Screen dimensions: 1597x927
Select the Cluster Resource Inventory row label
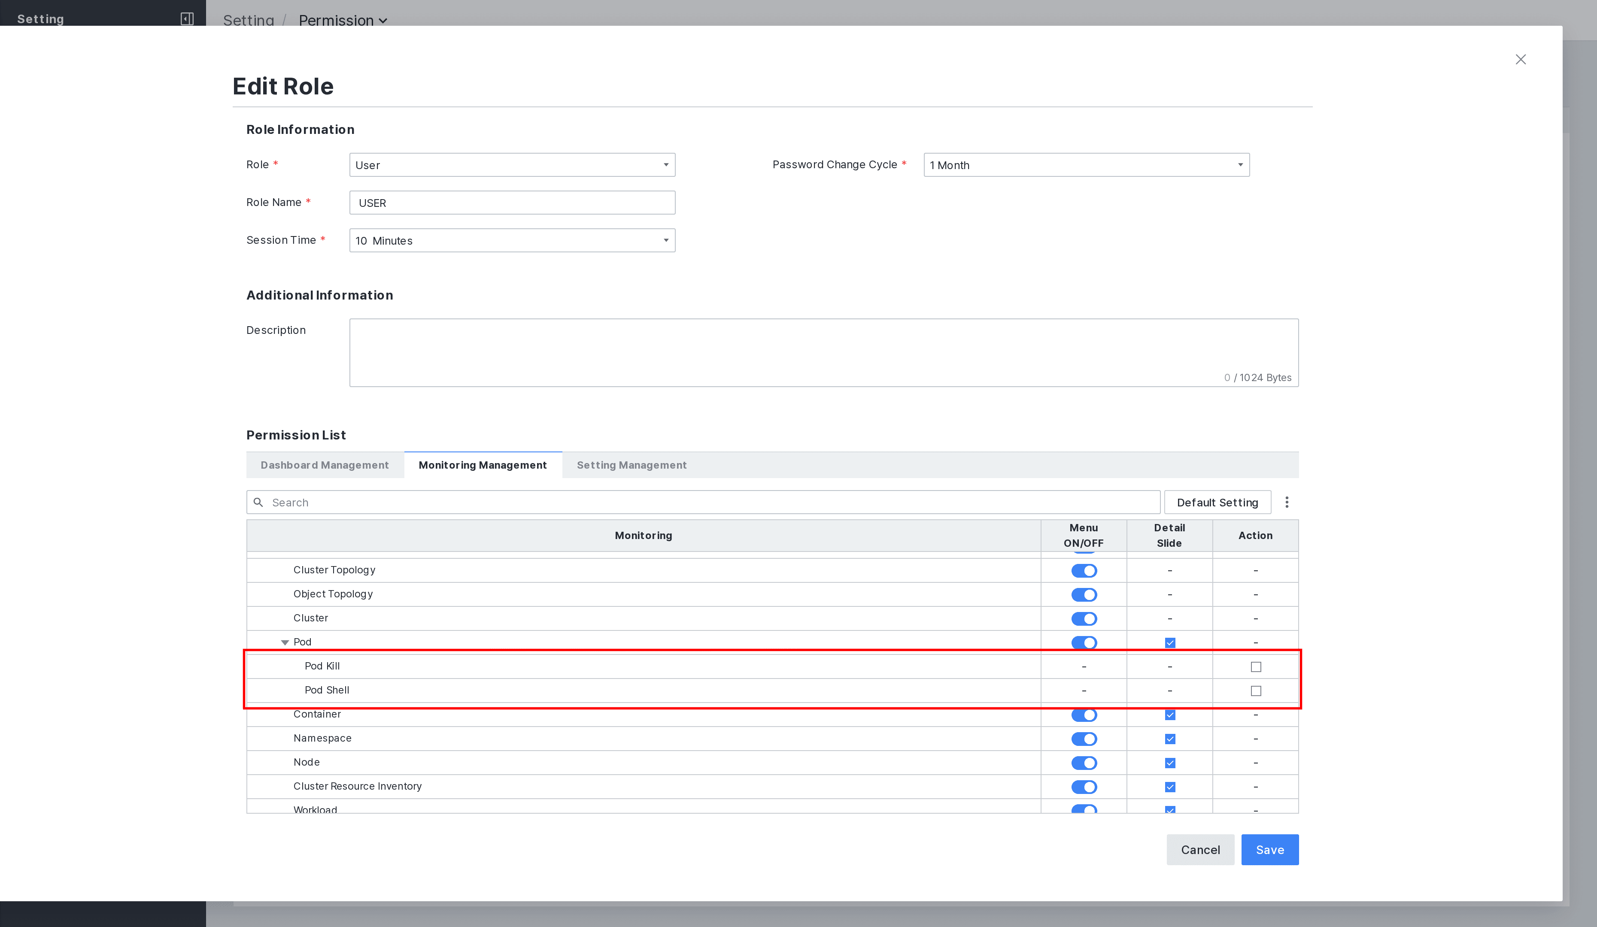tap(358, 786)
